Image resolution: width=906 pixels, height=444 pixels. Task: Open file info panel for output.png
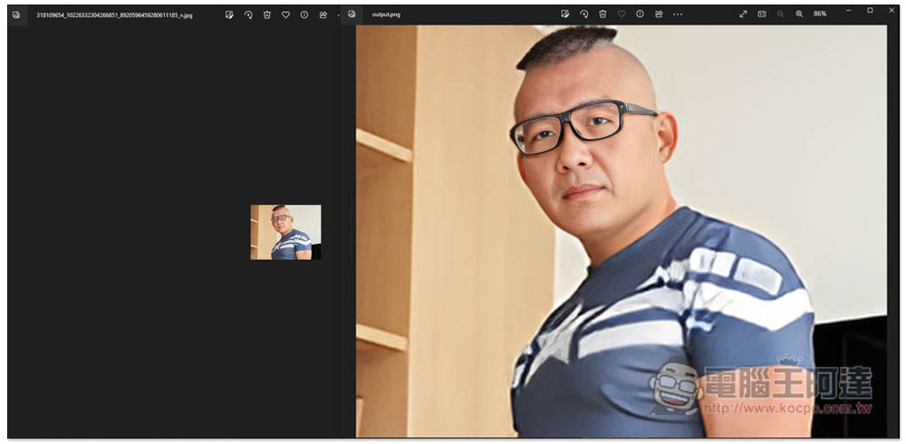click(x=640, y=14)
